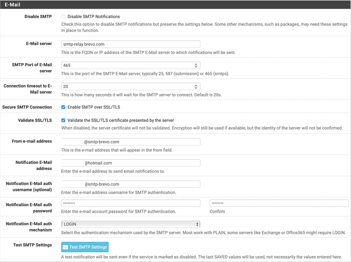Click the E-Mail section header

point(175,5)
